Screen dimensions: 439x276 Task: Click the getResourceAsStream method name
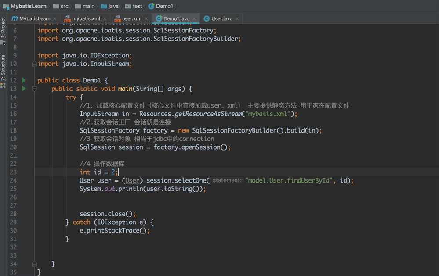tap(208, 114)
